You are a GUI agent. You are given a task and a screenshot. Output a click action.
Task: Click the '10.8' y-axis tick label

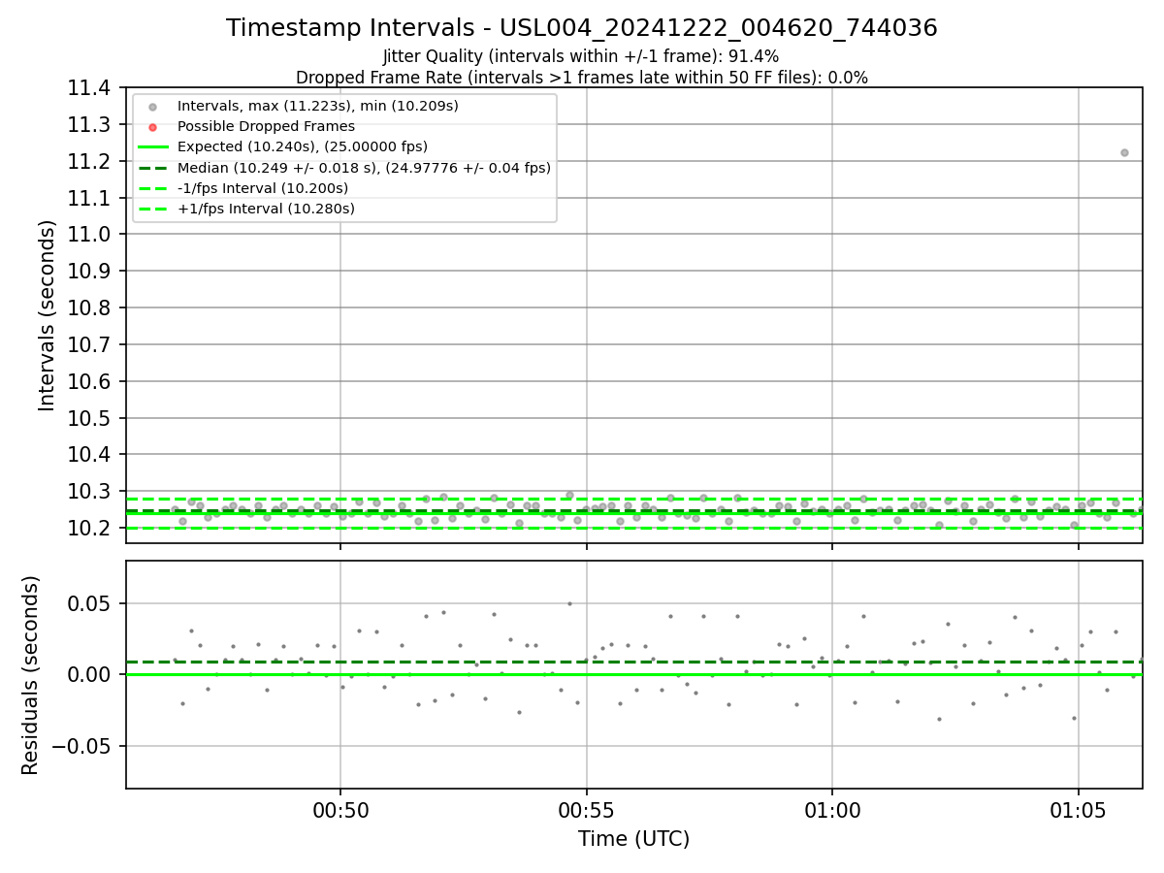[x=88, y=307]
